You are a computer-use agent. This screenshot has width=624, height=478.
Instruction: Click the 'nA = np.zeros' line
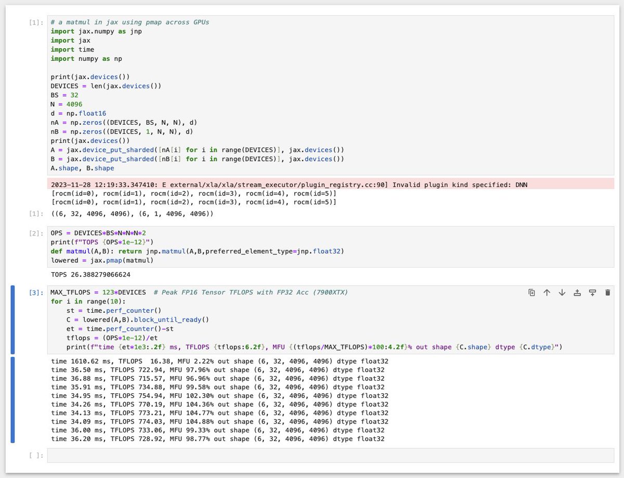coord(123,123)
